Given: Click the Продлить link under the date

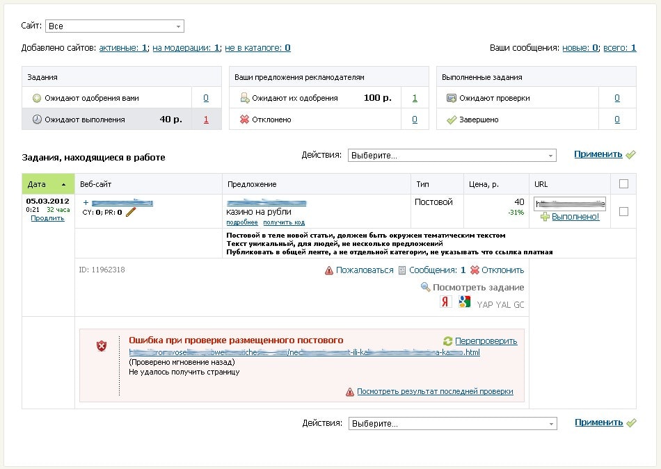Looking at the screenshot, I should click(47, 218).
